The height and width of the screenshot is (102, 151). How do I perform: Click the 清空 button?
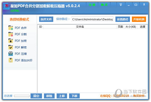pyautogui.click(x=36, y=96)
